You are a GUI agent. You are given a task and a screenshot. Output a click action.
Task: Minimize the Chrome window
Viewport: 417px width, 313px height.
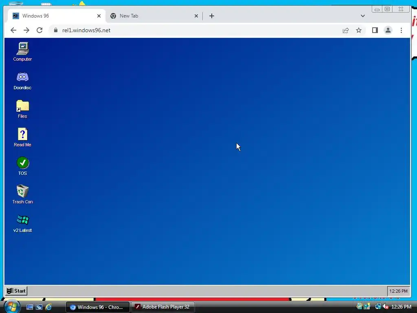(x=377, y=9)
